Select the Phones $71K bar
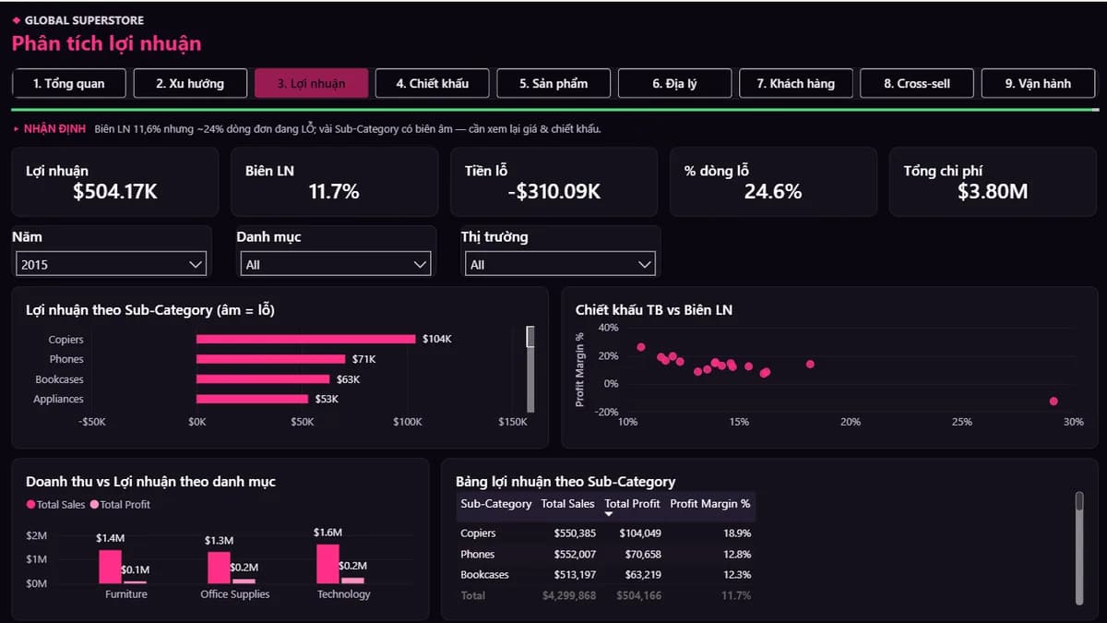This screenshot has height=623, width=1107. pos(271,359)
